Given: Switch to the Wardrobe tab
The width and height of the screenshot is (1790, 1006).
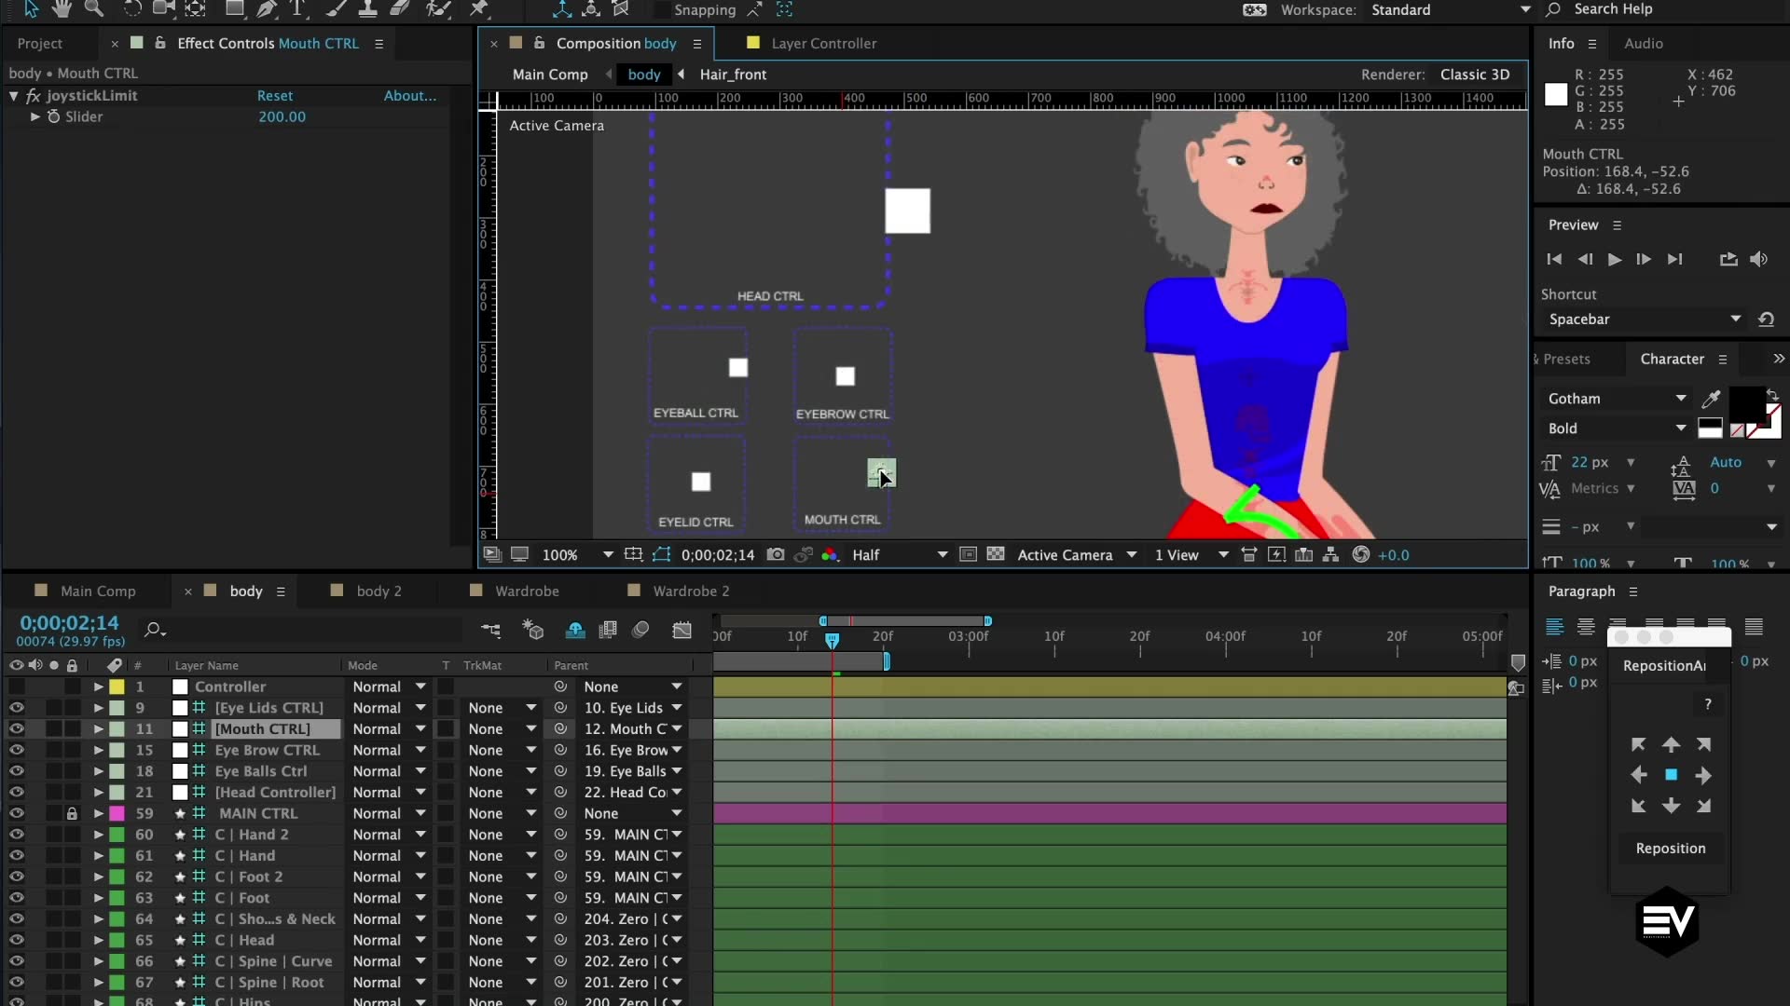Looking at the screenshot, I should (x=526, y=591).
